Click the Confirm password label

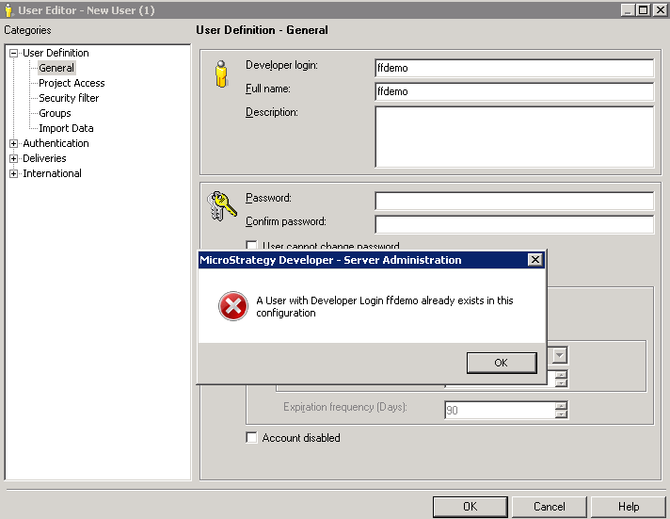(x=286, y=221)
